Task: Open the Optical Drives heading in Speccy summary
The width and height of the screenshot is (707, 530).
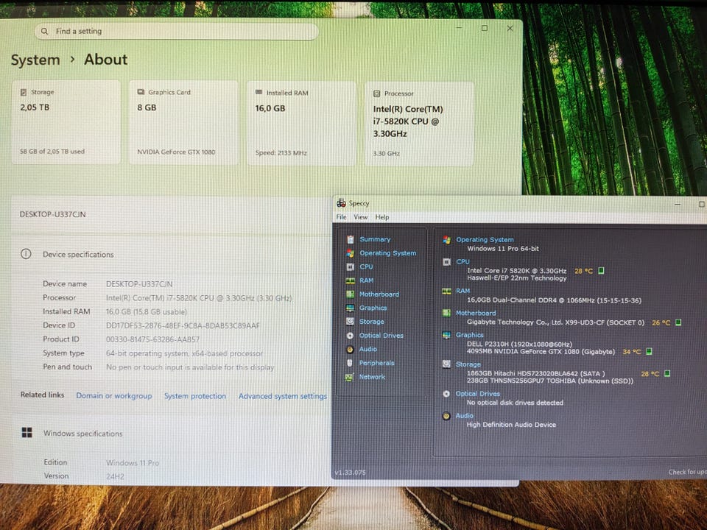Action: click(x=477, y=394)
